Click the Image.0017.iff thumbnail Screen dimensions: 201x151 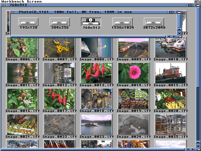(59, 98)
